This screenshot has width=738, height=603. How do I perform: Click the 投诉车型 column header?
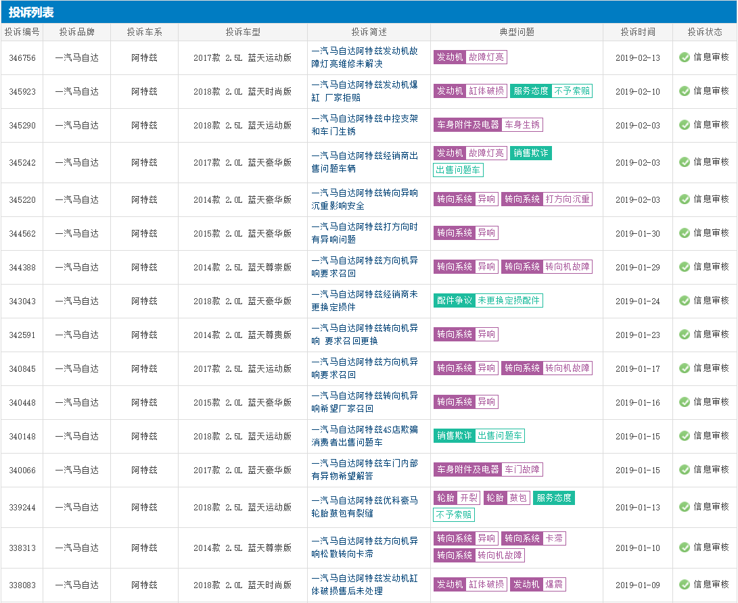click(243, 32)
